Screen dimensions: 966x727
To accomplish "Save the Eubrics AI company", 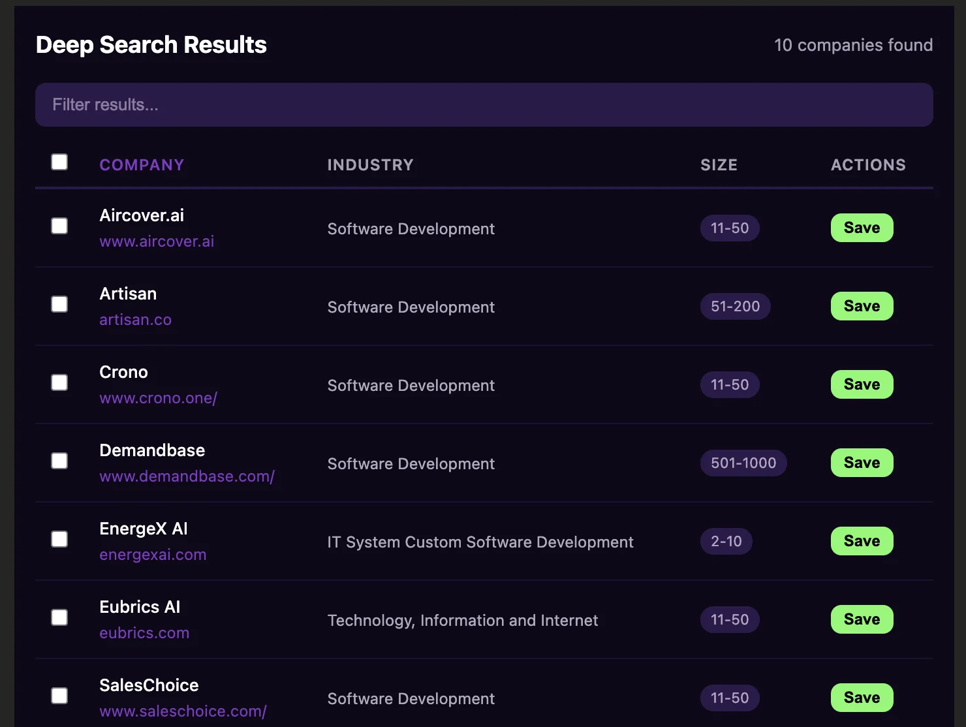I will coord(862,619).
